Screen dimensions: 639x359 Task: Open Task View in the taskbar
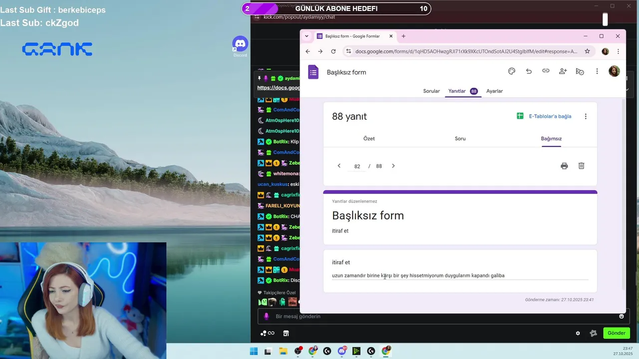268,351
